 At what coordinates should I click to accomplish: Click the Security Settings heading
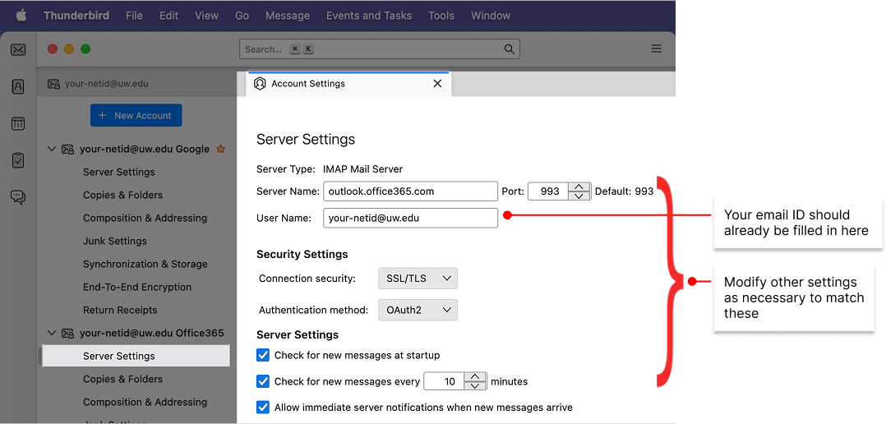point(302,254)
